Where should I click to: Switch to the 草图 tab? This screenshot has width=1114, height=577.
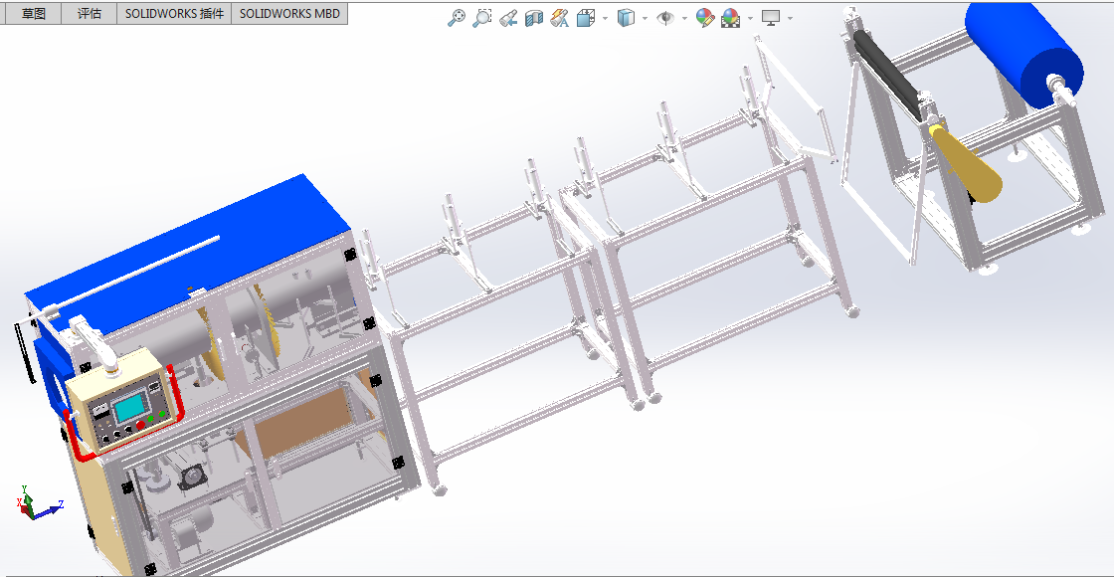pyautogui.click(x=32, y=13)
